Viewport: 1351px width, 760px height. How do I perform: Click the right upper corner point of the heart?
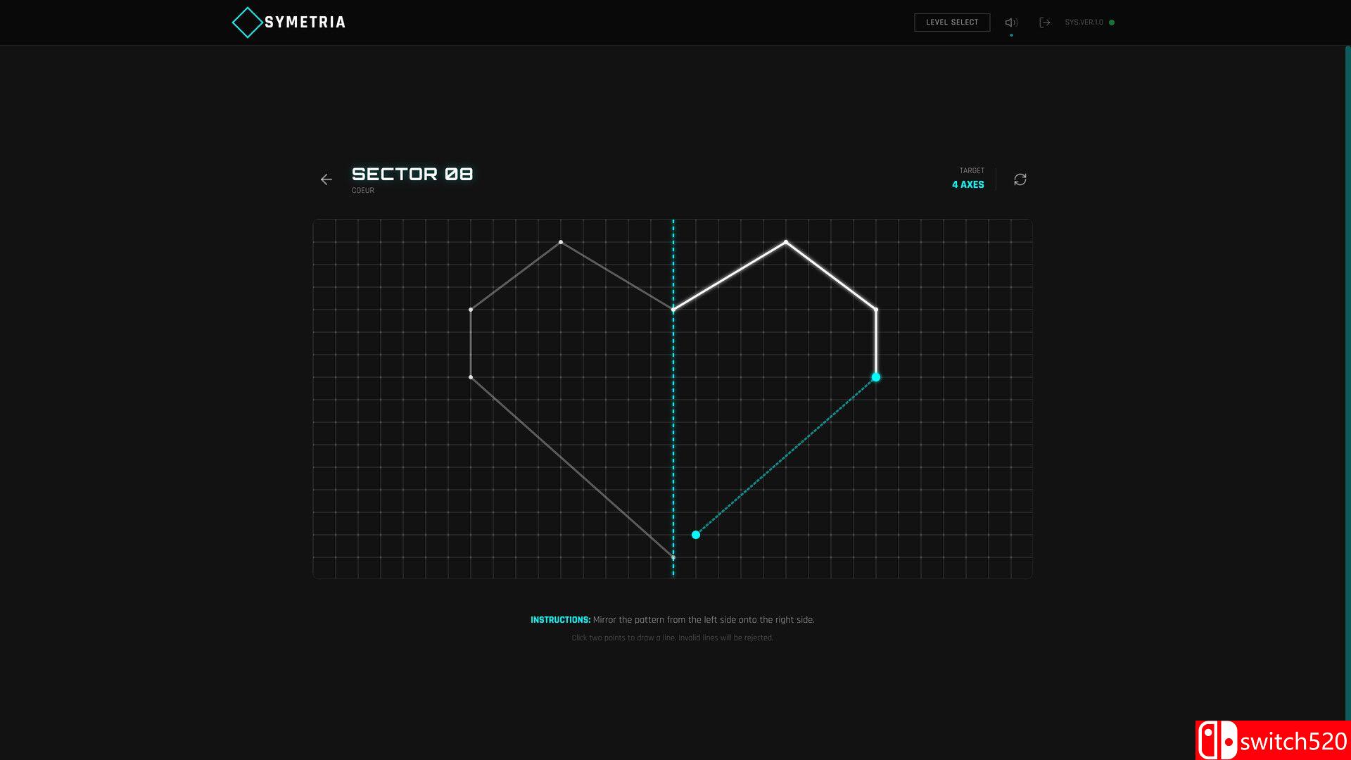coord(876,310)
